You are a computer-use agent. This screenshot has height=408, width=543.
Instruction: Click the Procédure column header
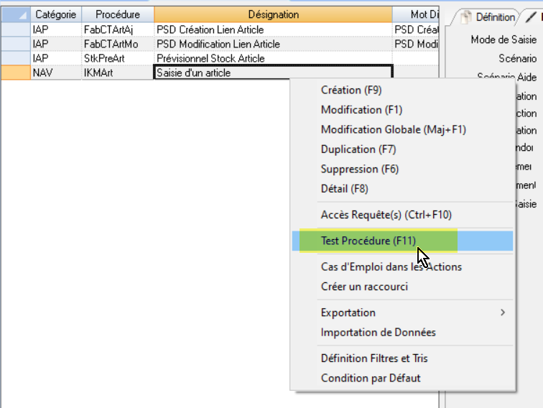pos(117,14)
